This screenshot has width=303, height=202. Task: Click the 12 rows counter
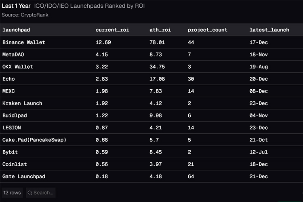12,193
